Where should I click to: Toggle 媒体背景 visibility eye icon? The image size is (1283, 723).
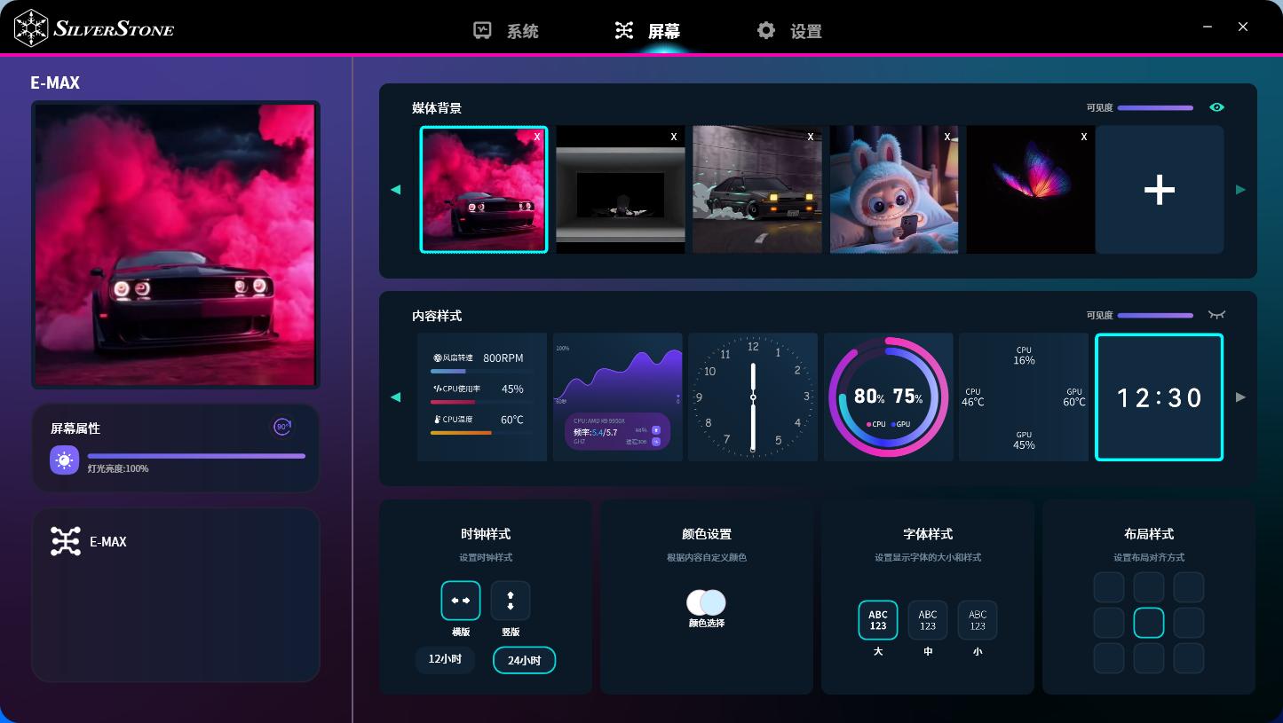(1216, 107)
